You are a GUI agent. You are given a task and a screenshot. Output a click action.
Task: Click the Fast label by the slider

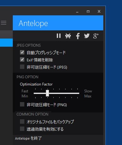[x=25, y=91]
